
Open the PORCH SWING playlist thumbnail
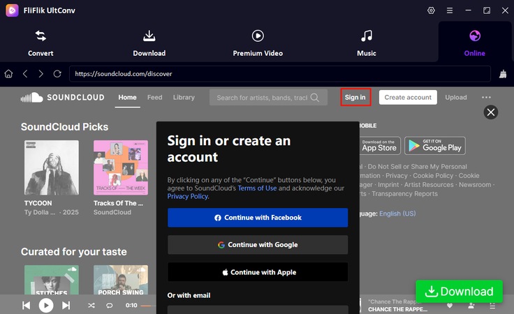[121, 280]
